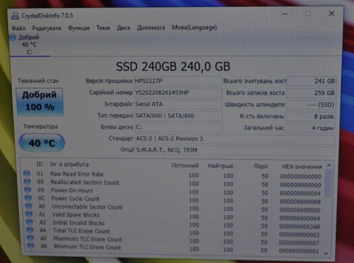
Task: Click the scroll down arrow of attribute list
Action: (x=326, y=253)
